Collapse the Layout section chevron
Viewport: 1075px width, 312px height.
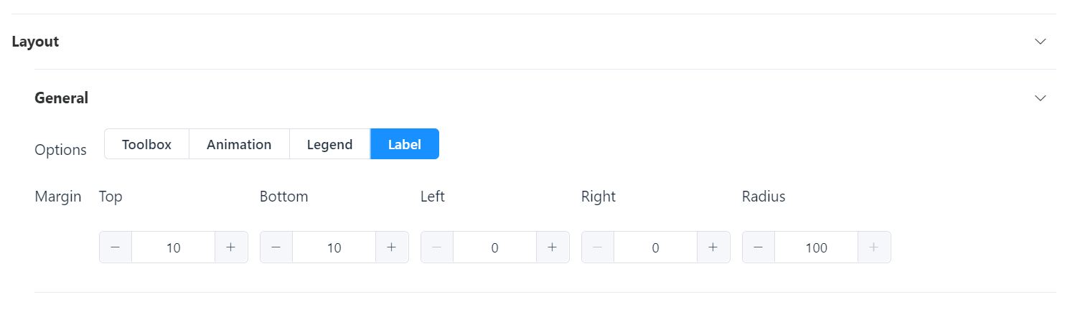(x=1041, y=42)
